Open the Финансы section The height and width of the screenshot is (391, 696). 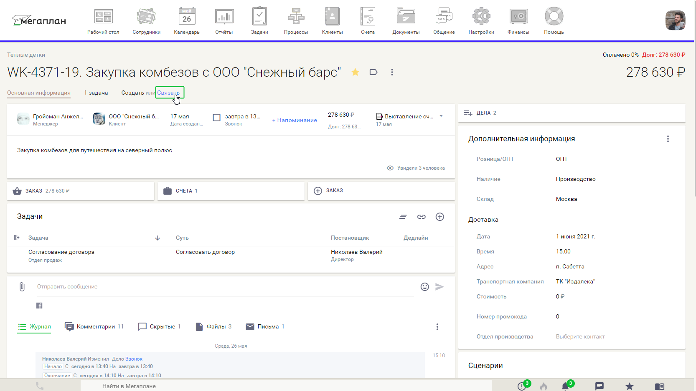[518, 21]
